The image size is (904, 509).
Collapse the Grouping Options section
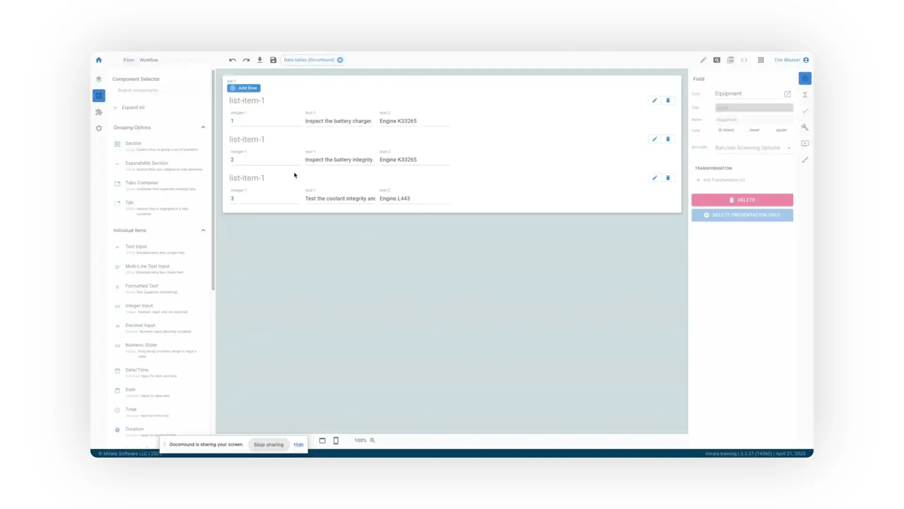click(x=203, y=127)
